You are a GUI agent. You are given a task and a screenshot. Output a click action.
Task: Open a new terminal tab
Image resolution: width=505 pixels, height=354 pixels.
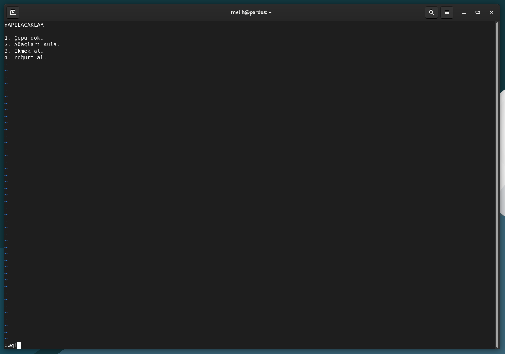(13, 12)
